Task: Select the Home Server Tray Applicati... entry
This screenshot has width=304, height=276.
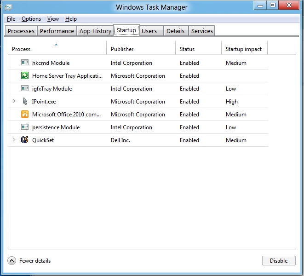Action: (x=67, y=76)
